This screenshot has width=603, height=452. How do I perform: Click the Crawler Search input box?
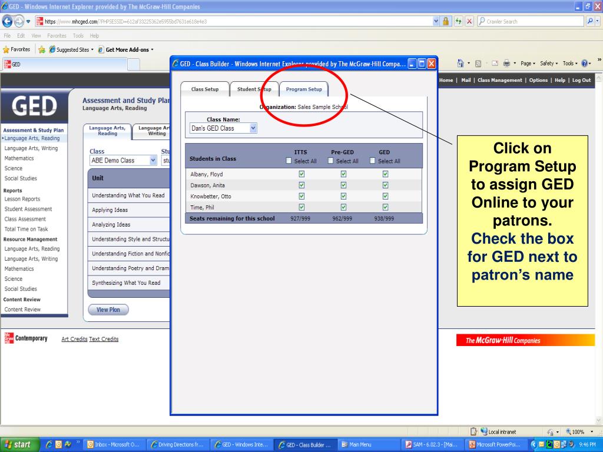click(531, 21)
